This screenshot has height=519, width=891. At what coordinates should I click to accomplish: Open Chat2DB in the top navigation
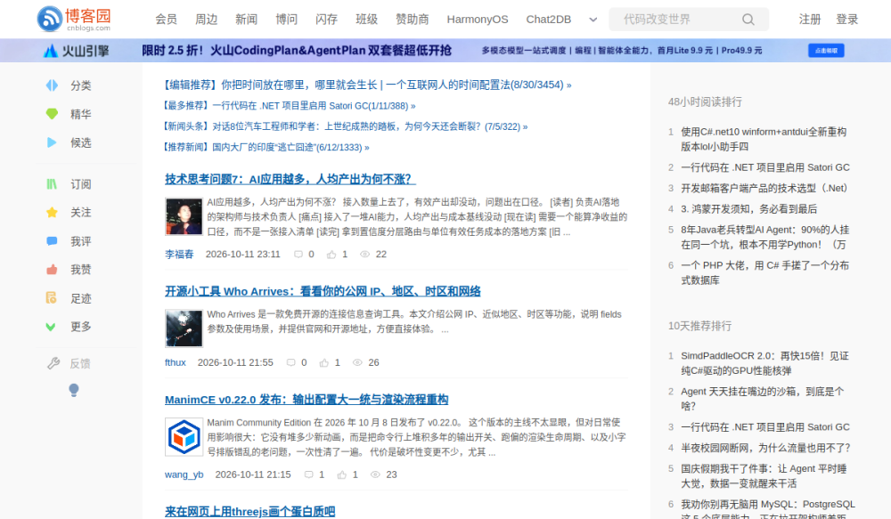(x=548, y=20)
